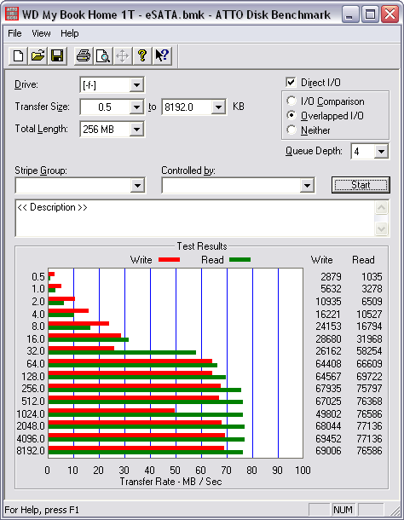This screenshot has width=404, height=520.
Task: Select the Overlapped I/O radio button
Action: [291, 115]
